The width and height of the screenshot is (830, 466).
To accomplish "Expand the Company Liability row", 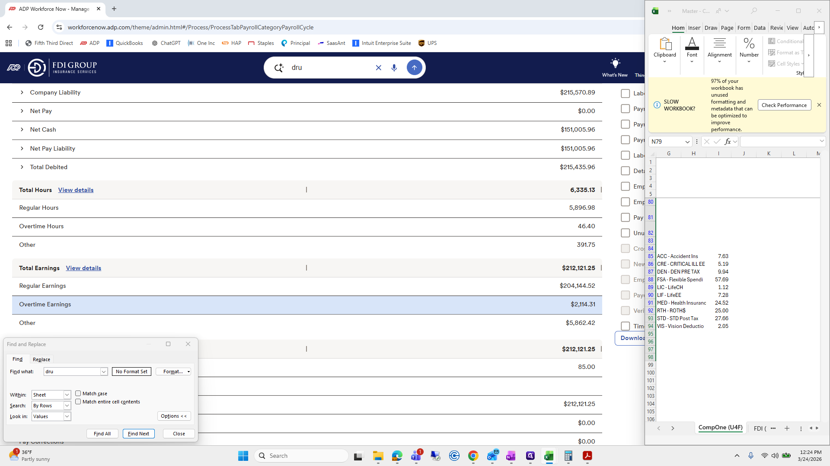I will coord(22,92).
